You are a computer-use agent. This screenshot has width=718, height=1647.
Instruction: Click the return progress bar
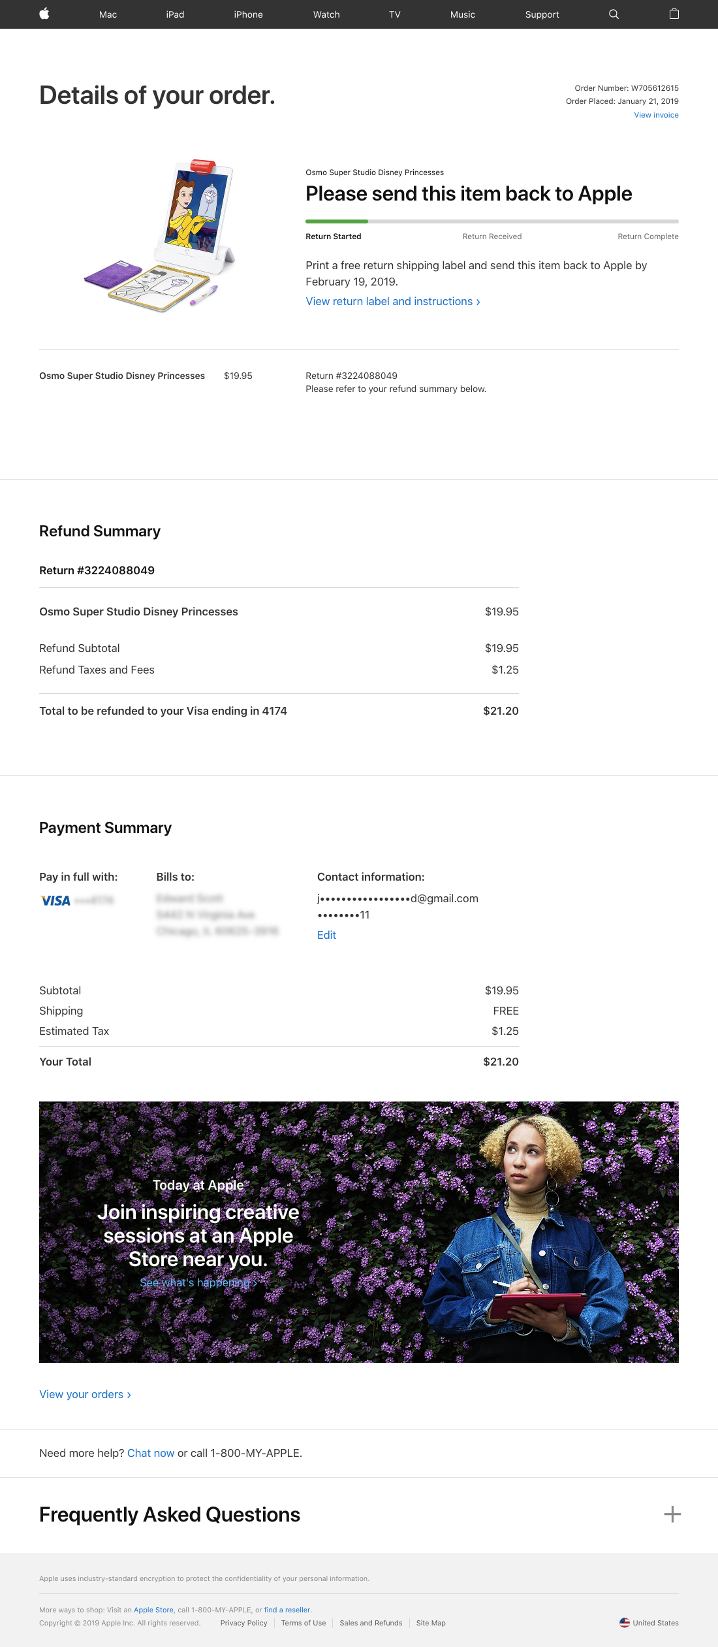pos(492,221)
